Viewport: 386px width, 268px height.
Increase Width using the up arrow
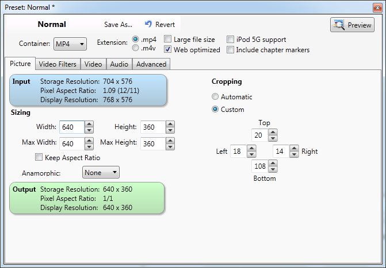[x=89, y=124]
